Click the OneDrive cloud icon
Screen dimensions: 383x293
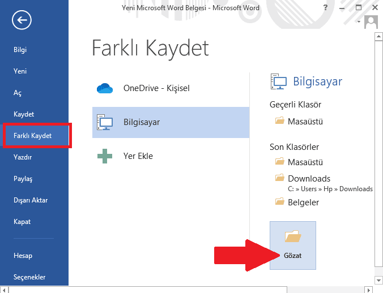pos(105,88)
